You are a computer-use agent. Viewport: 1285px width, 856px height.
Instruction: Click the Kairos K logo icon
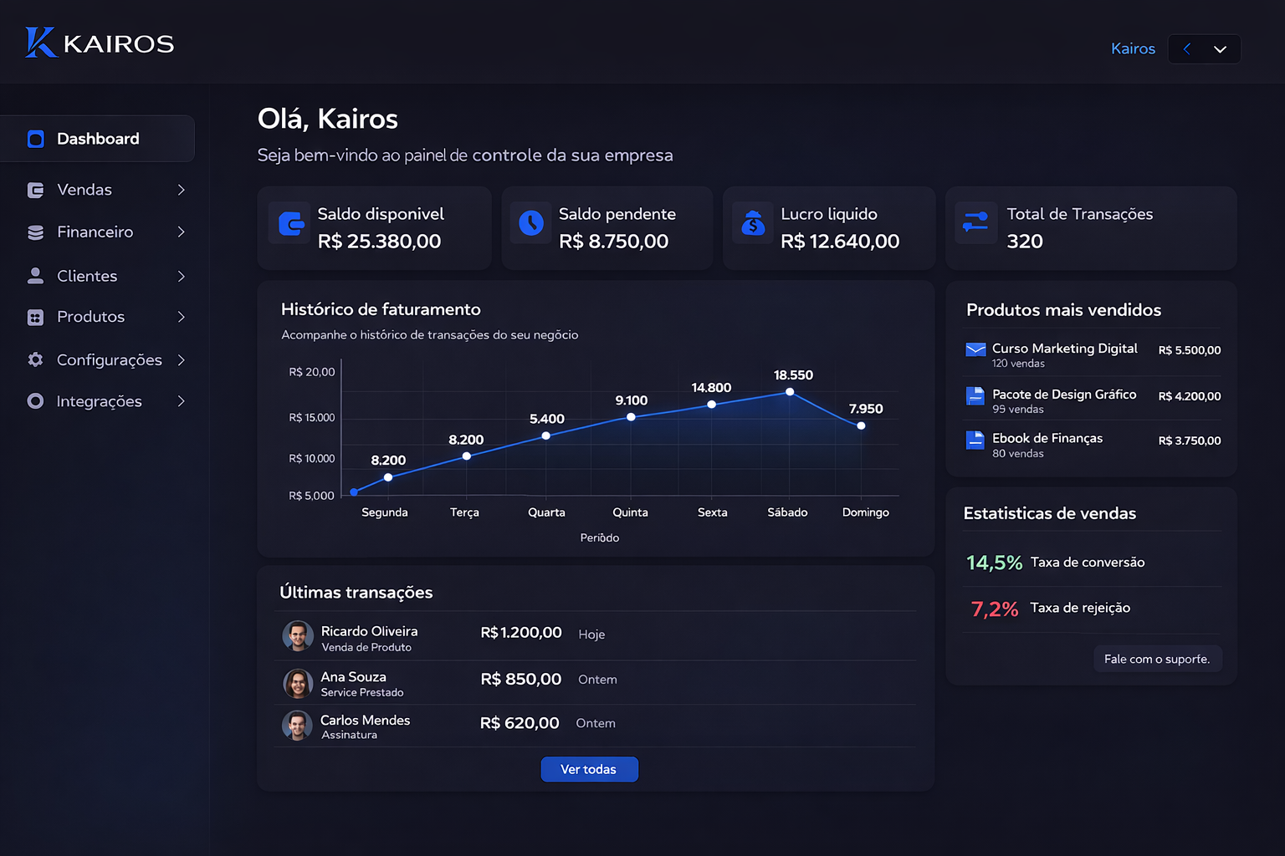[x=40, y=43]
